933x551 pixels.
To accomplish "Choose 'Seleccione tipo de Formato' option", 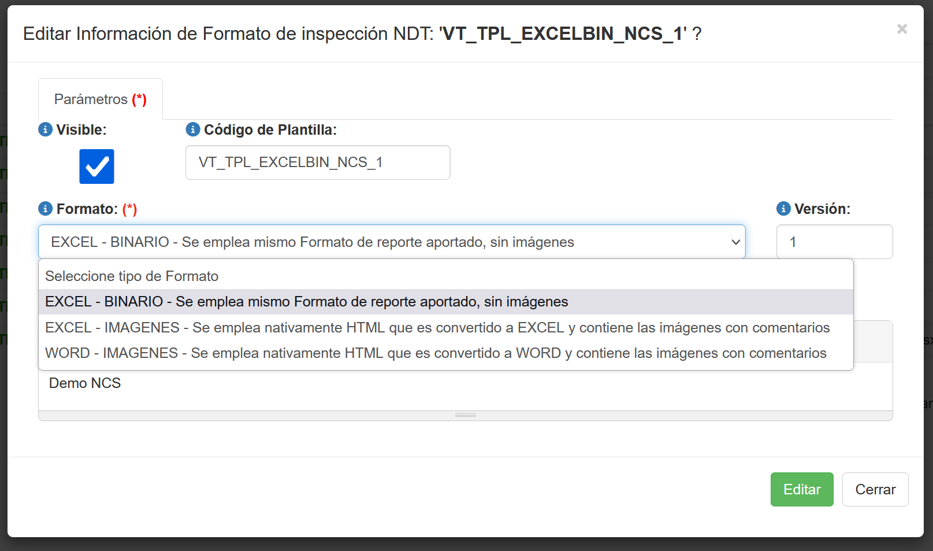I will point(132,276).
